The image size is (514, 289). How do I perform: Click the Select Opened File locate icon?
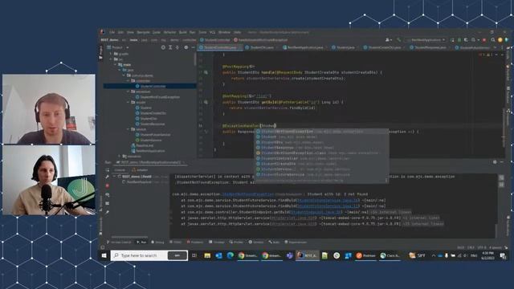click(163, 47)
